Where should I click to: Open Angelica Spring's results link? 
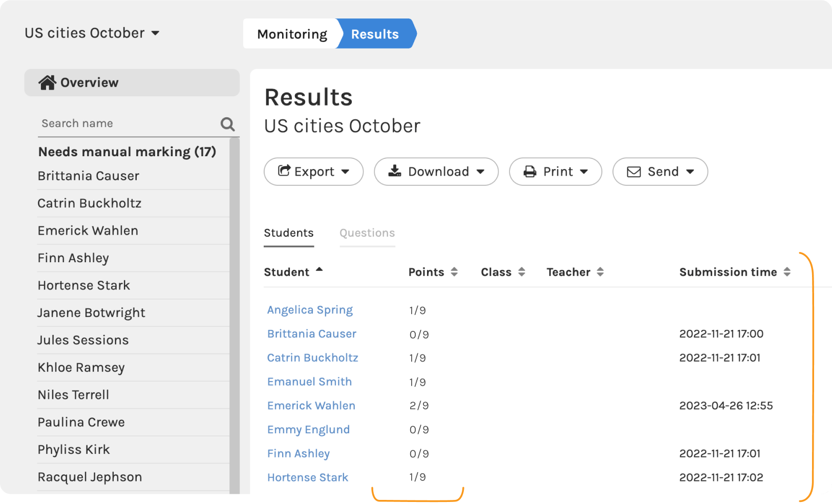point(310,310)
